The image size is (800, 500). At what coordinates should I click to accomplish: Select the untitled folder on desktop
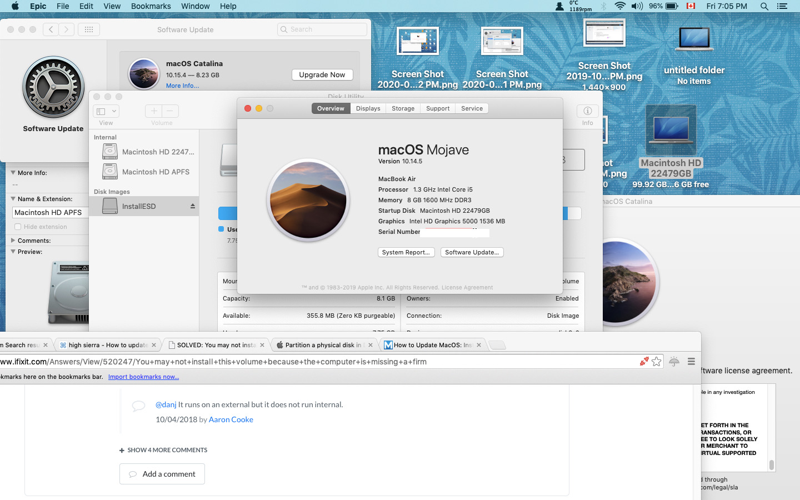click(x=694, y=55)
